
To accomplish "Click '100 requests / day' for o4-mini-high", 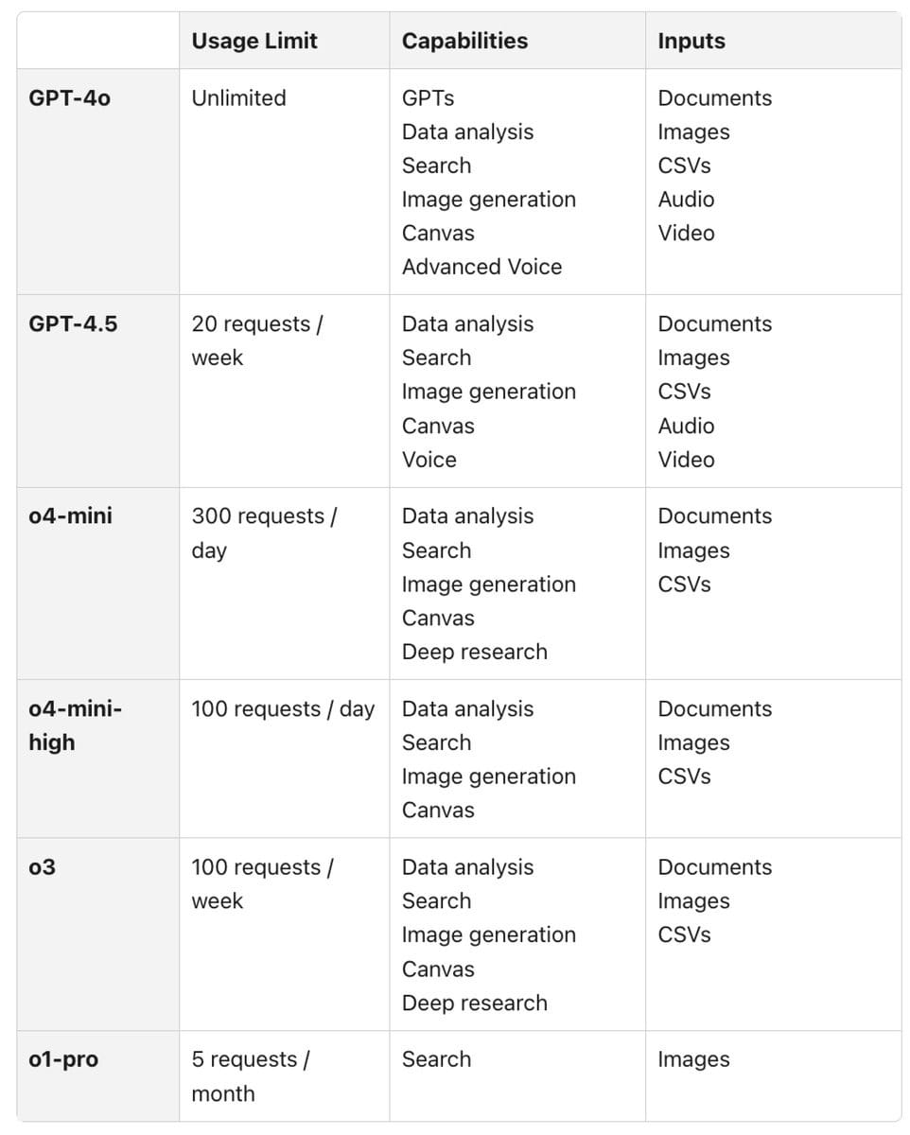I will (x=283, y=709).
